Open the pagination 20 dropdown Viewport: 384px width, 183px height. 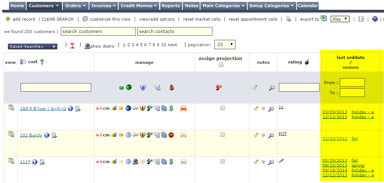224,44
